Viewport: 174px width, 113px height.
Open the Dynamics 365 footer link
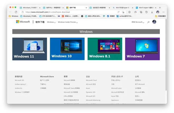(91, 92)
